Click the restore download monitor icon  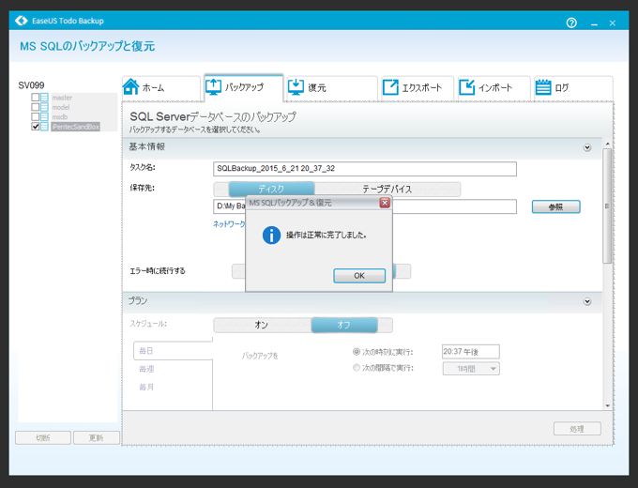click(296, 87)
